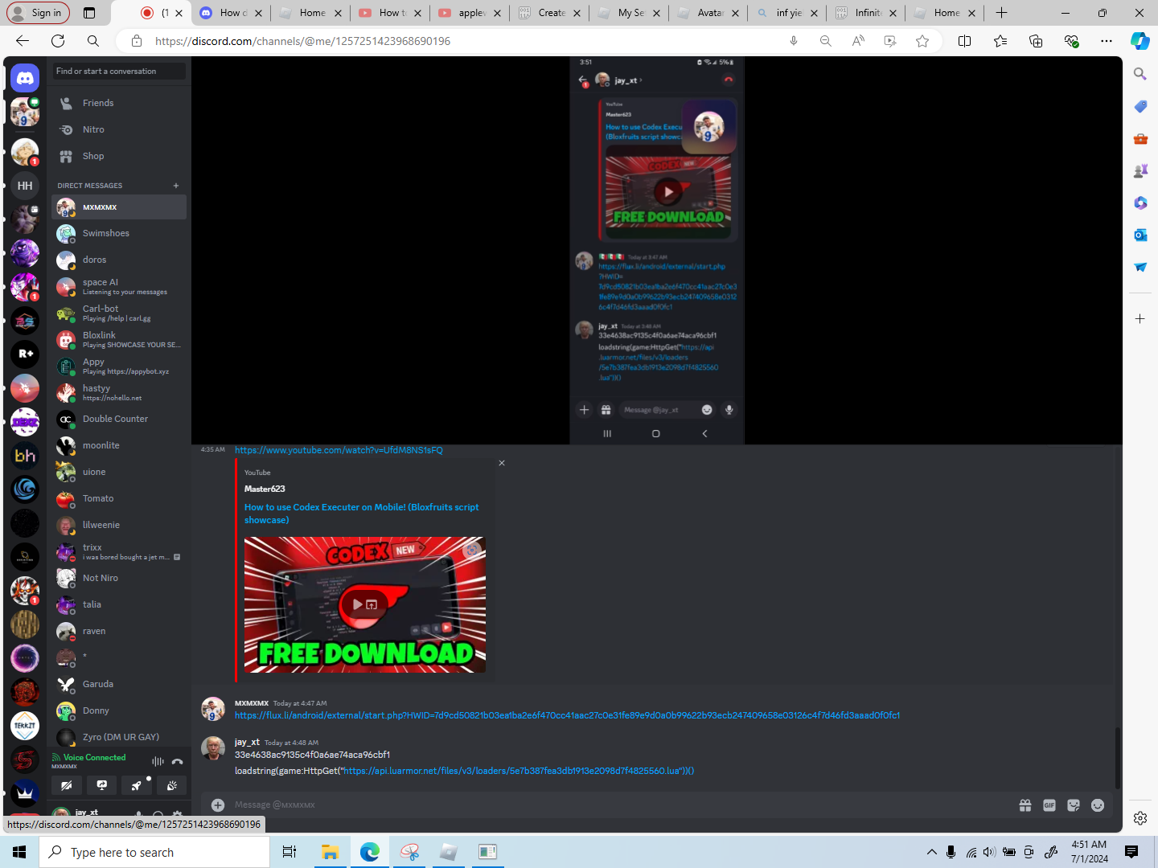The height and width of the screenshot is (868, 1158).
Task: Focus the Find or start a conversation box
Action: pos(119,72)
